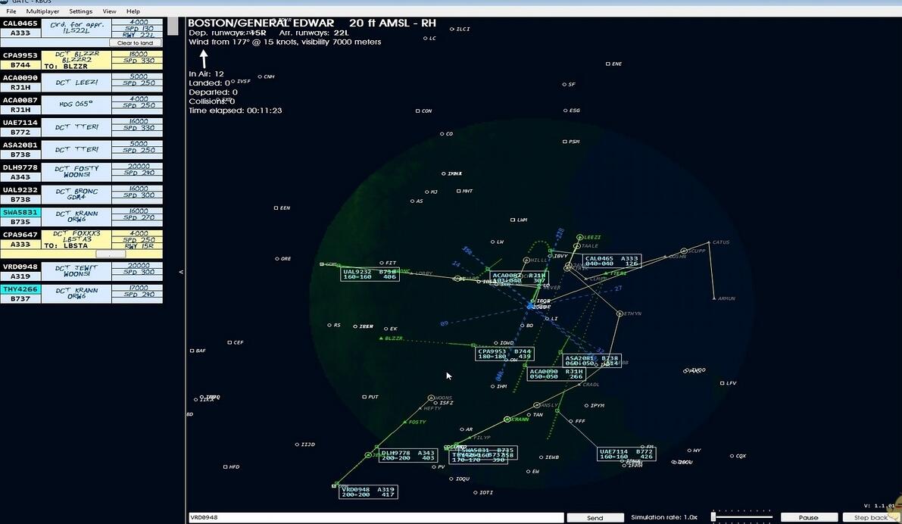Click the CPA9953 radar data block
The width and height of the screenshot is (902, 524).
(504, 354)
